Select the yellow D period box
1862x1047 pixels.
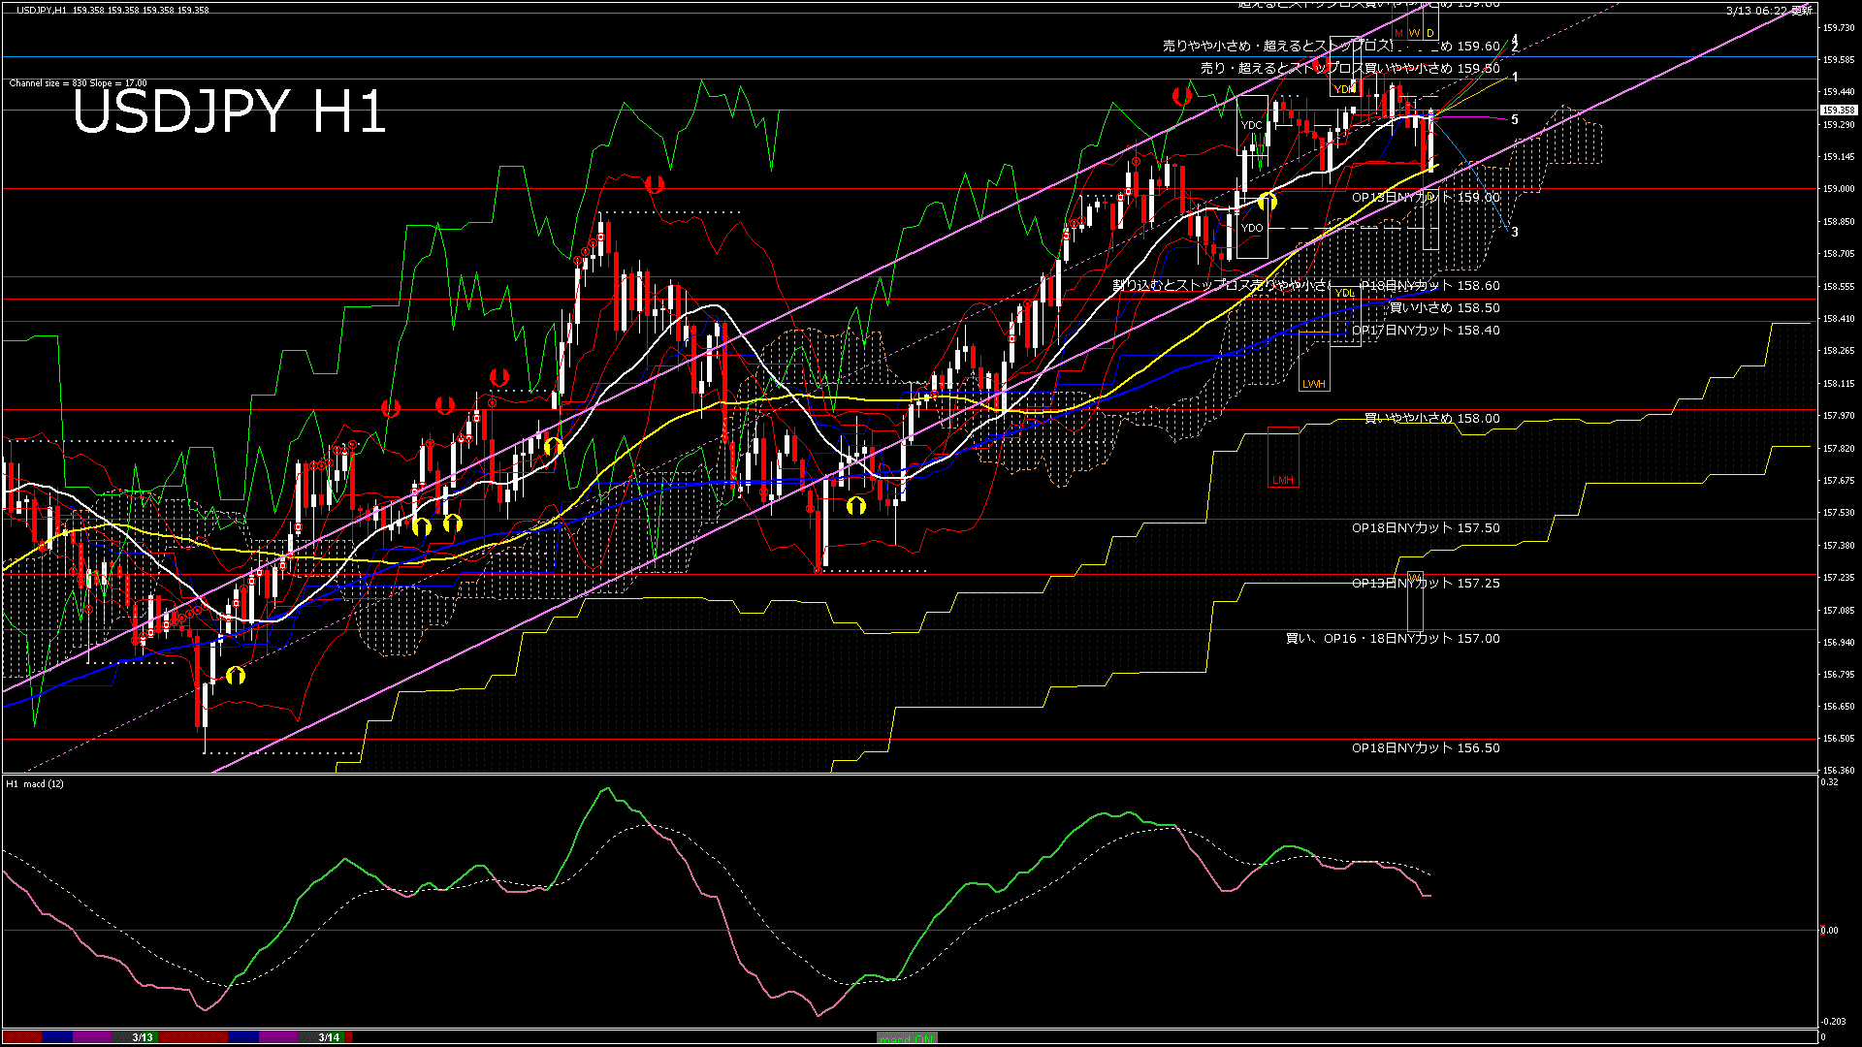pyautogui.click(x=1429, y=33)
